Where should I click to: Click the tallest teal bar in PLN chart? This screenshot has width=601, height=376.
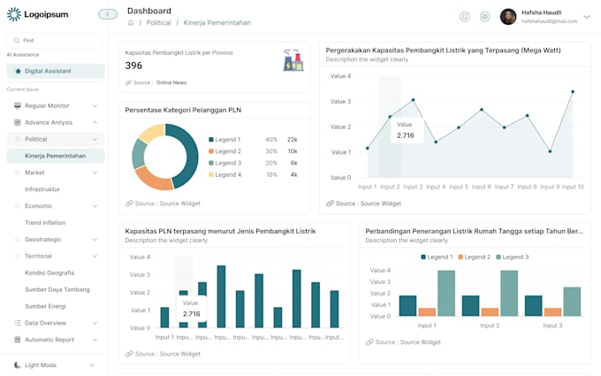tap(221, 296)
